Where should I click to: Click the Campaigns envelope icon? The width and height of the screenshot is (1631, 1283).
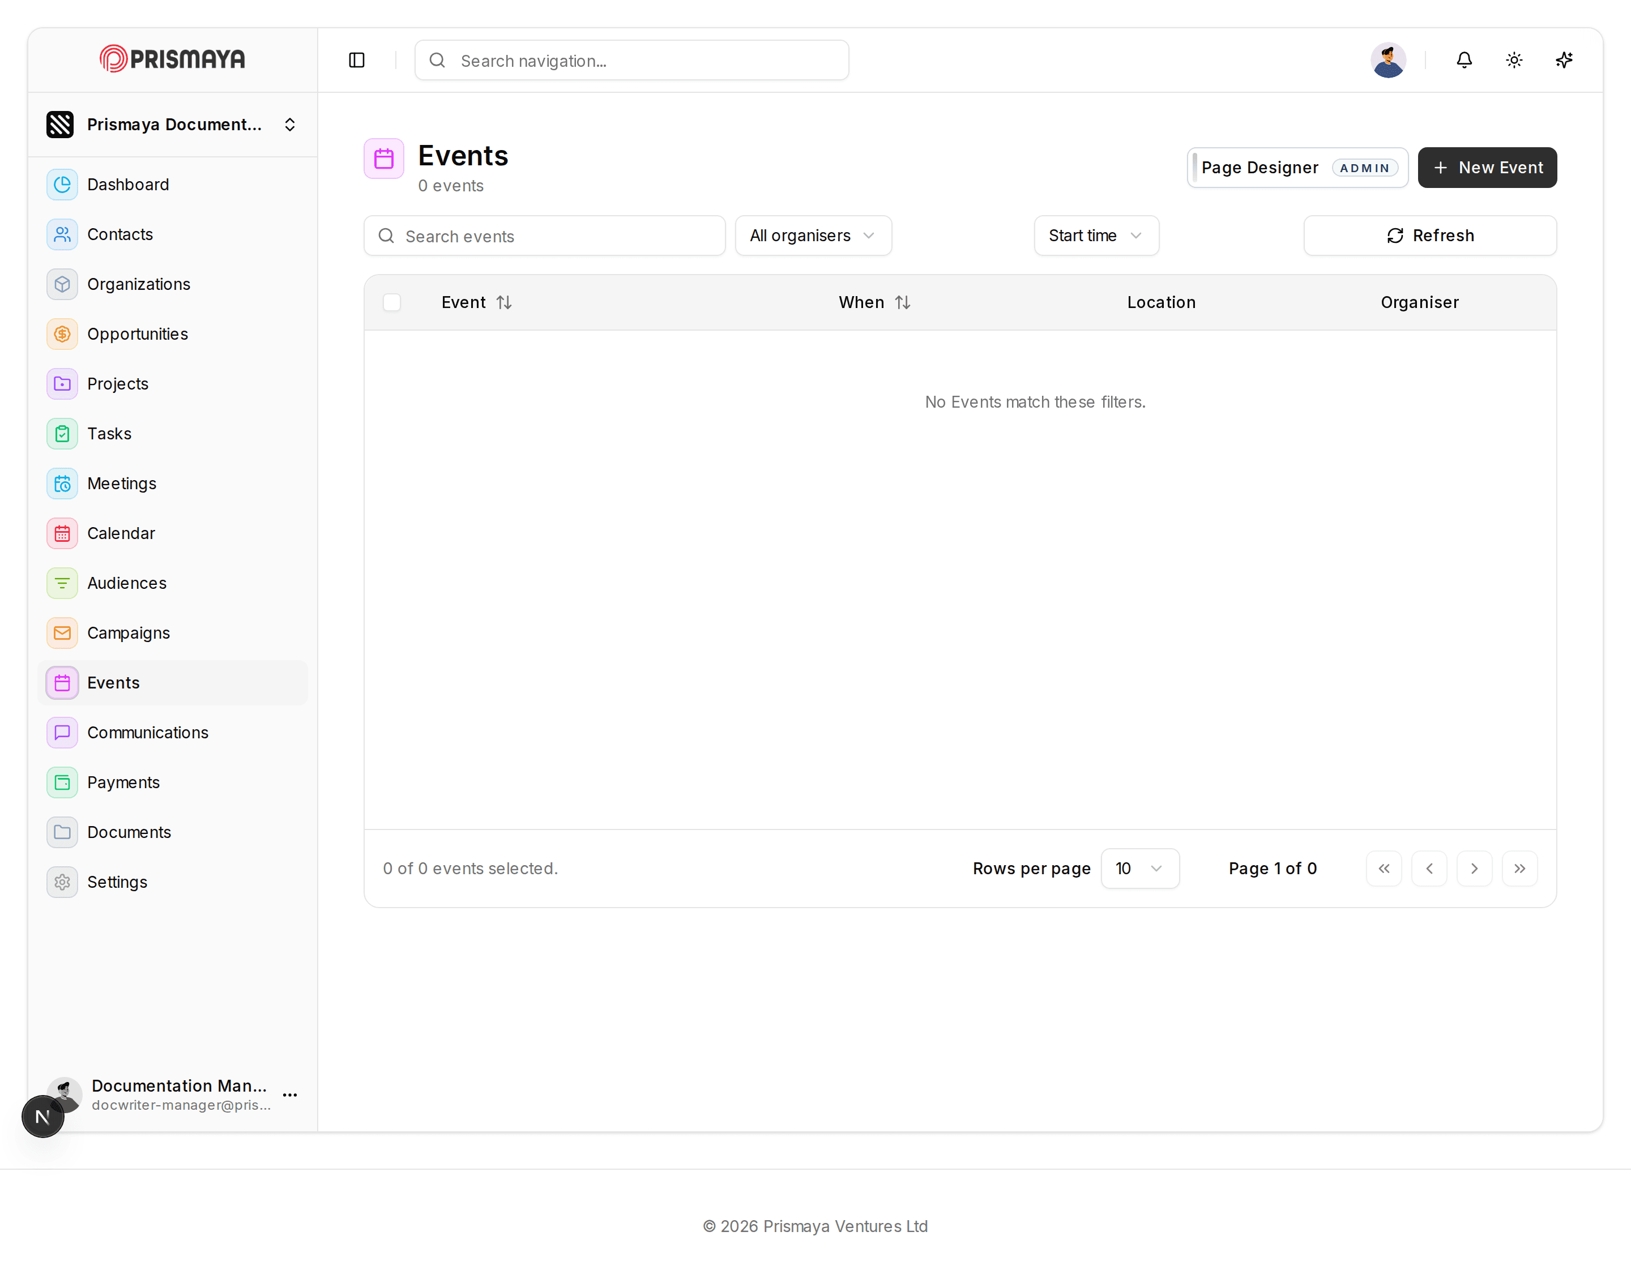tap(62, 633)
